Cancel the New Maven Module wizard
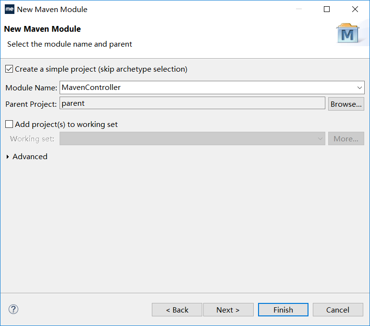This screenshot has width=370, height=326. pyautogui.click(x=338, y=310)
